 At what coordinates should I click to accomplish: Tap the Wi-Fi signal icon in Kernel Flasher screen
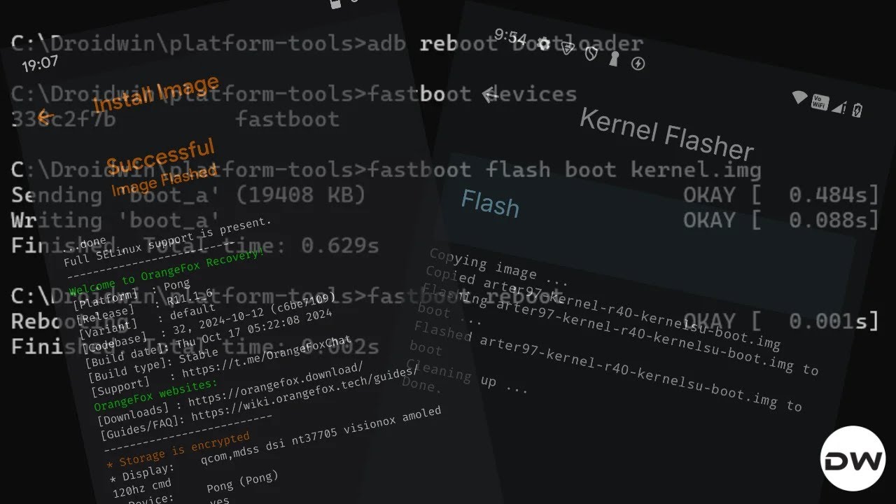click(x=799, y=97)
